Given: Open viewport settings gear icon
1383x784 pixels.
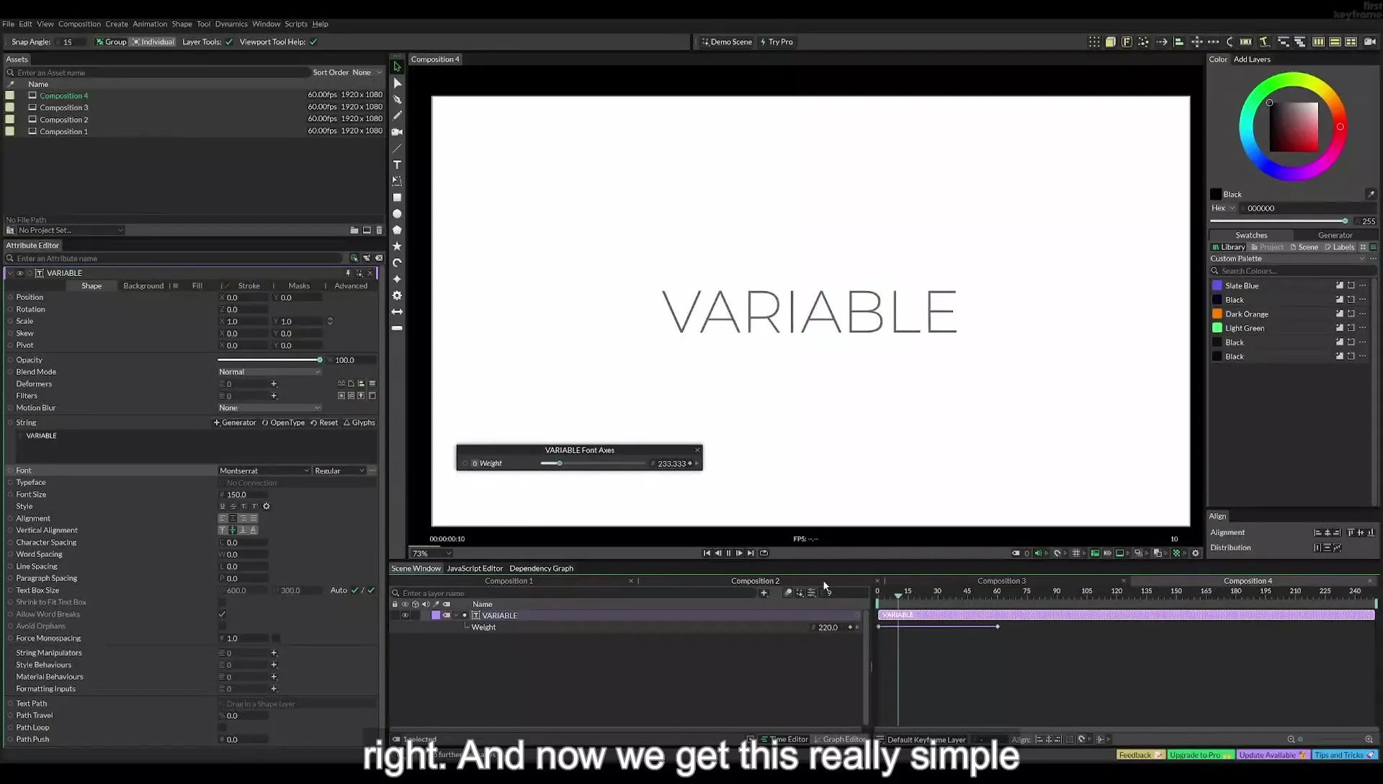Looking at the screenshot, I should pyautogui.click(x=1196, y=553).
